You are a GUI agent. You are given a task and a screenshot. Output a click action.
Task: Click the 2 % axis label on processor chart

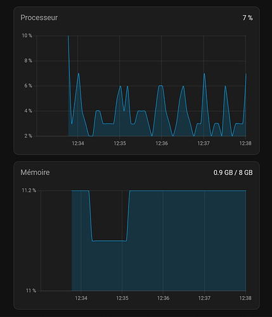pyautogui.click(x=28, y=136)
